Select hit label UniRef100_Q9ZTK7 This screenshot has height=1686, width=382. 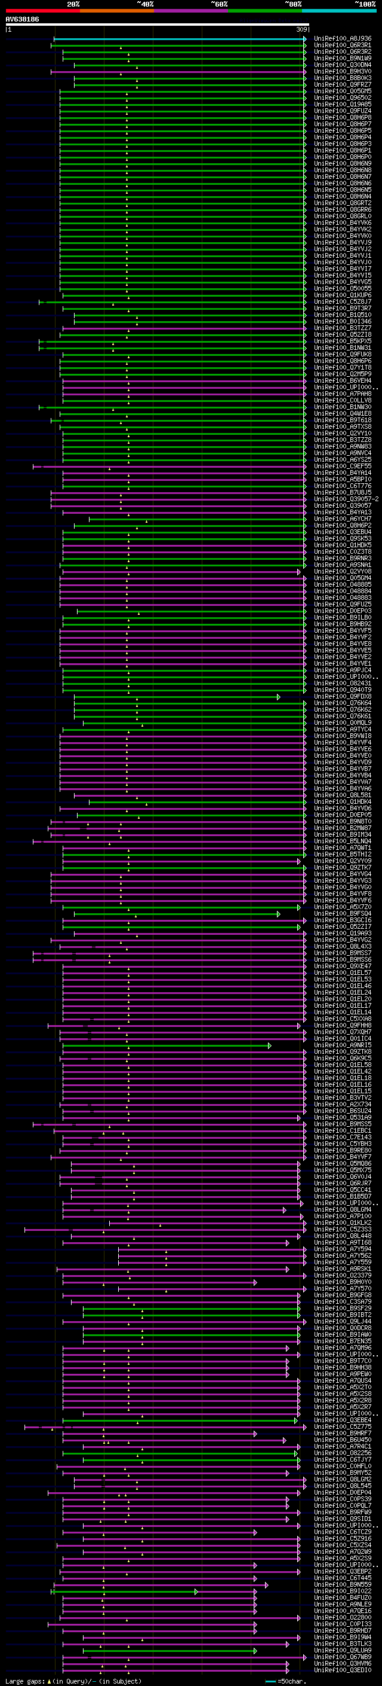(x=342, y=868)
